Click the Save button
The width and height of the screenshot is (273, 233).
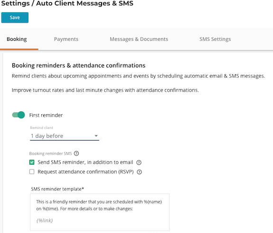coord(15,18)
